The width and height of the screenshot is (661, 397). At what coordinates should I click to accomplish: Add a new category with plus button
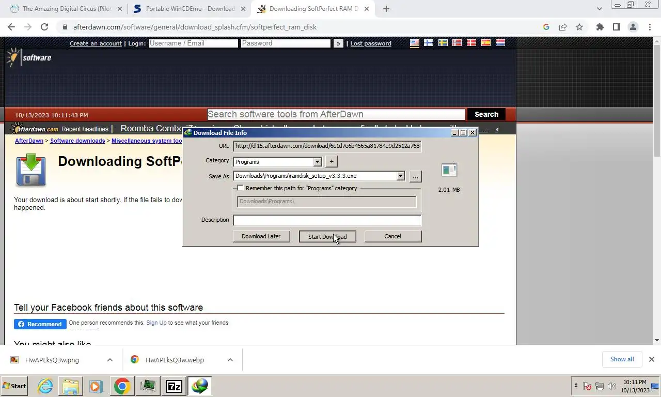pos(332,161)
